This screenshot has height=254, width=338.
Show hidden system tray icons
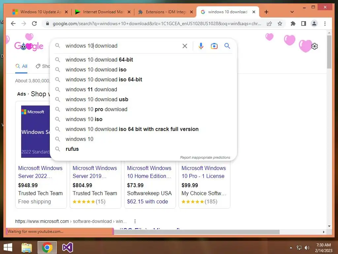pyautogui.click(x=291, y=248)
